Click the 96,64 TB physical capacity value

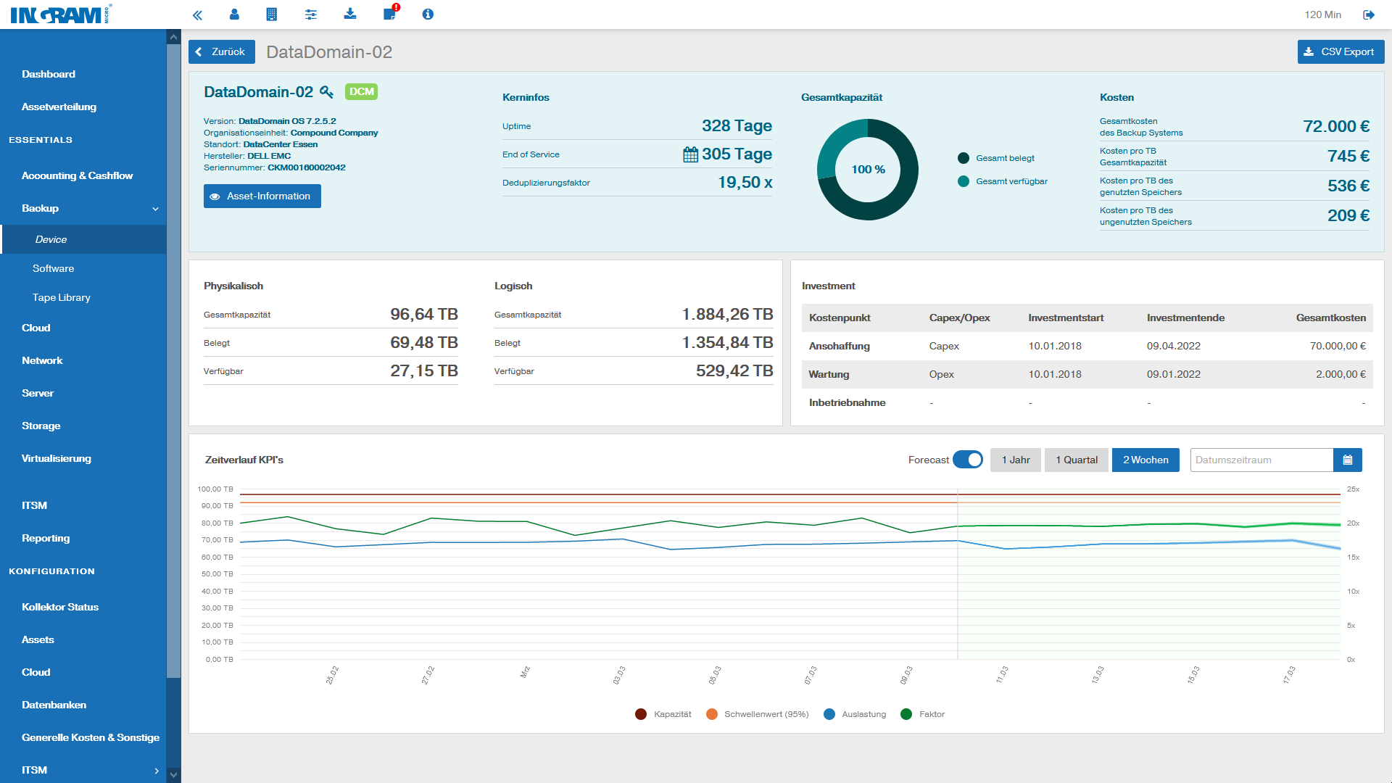[424, 314]
